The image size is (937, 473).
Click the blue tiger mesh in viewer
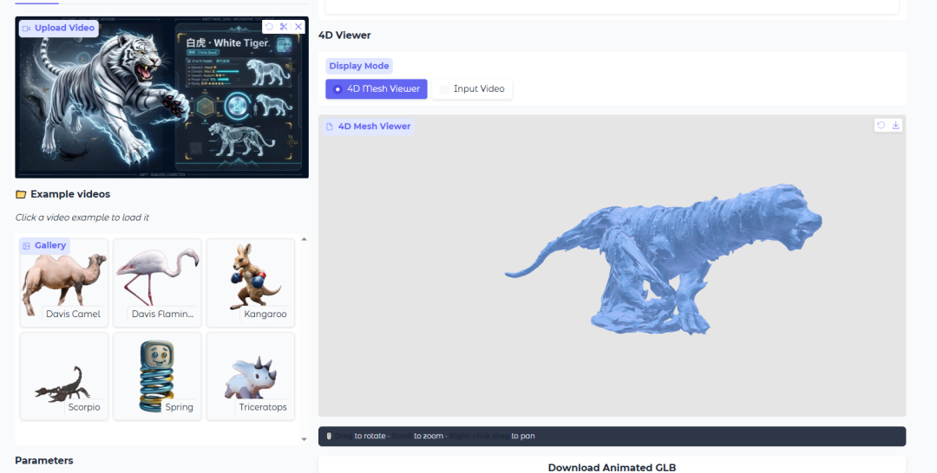coord(664,260)
